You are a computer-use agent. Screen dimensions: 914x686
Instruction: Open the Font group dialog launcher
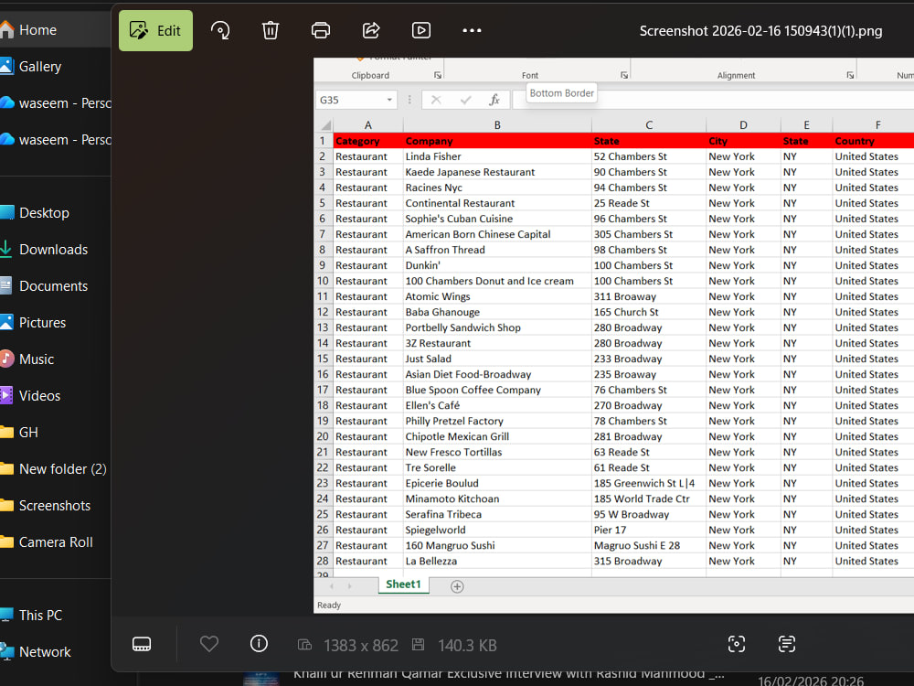[624, 75]
